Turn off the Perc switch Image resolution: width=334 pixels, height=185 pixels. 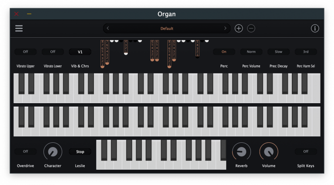(224, 51)
